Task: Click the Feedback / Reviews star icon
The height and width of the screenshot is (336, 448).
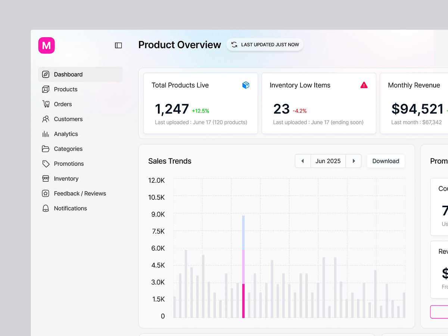Action: click(46, 193)
